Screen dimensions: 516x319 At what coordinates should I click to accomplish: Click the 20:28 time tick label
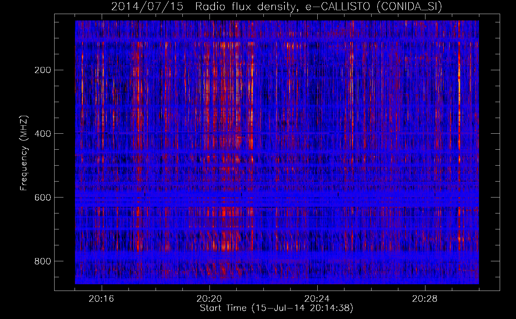click(425, 299)
